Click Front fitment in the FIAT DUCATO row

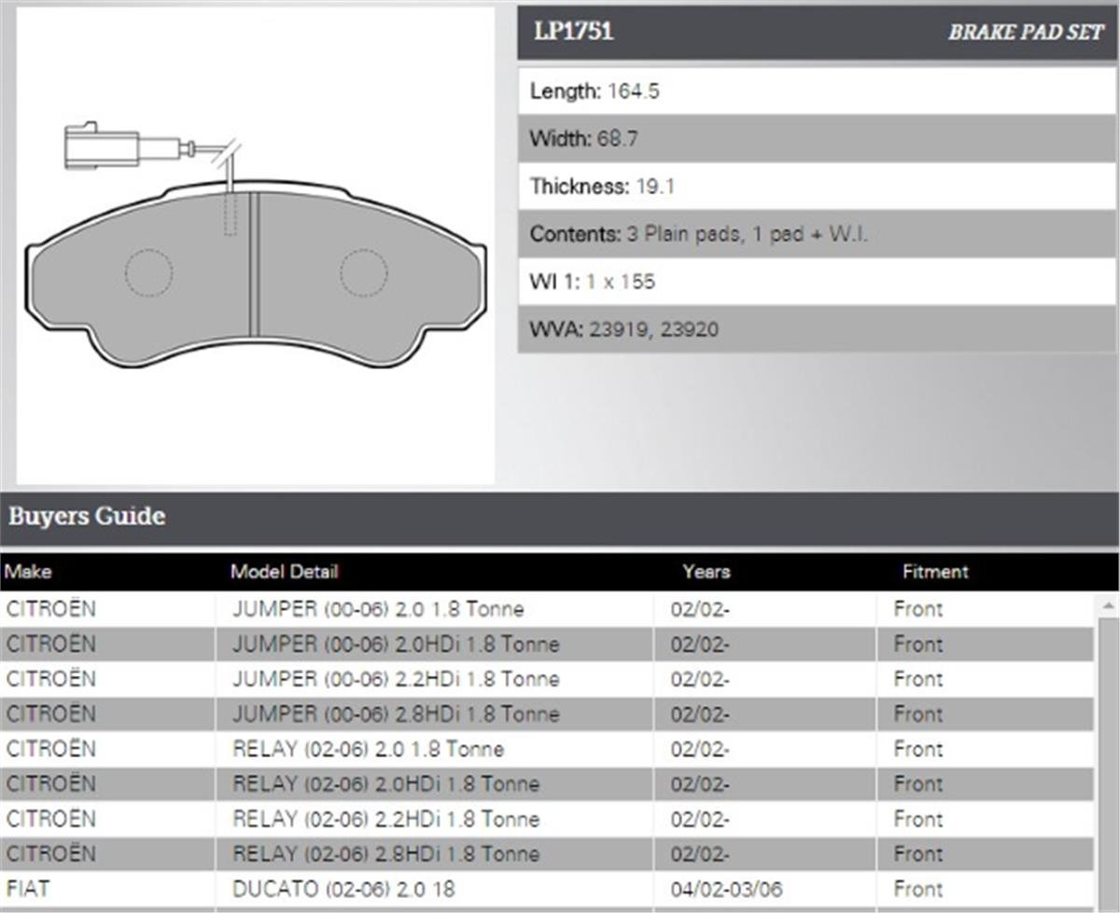(x=986, y=890)
